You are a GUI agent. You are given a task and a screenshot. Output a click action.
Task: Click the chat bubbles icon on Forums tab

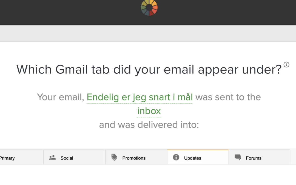pos(238,157)
